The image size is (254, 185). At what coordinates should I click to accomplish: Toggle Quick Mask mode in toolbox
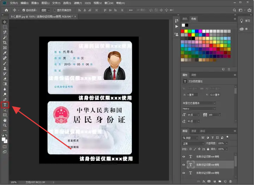pyautogui.click(x=5, y=147)
